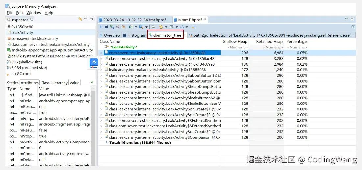Close the dominator_tree sub-tab

click(x=185, y=35)
